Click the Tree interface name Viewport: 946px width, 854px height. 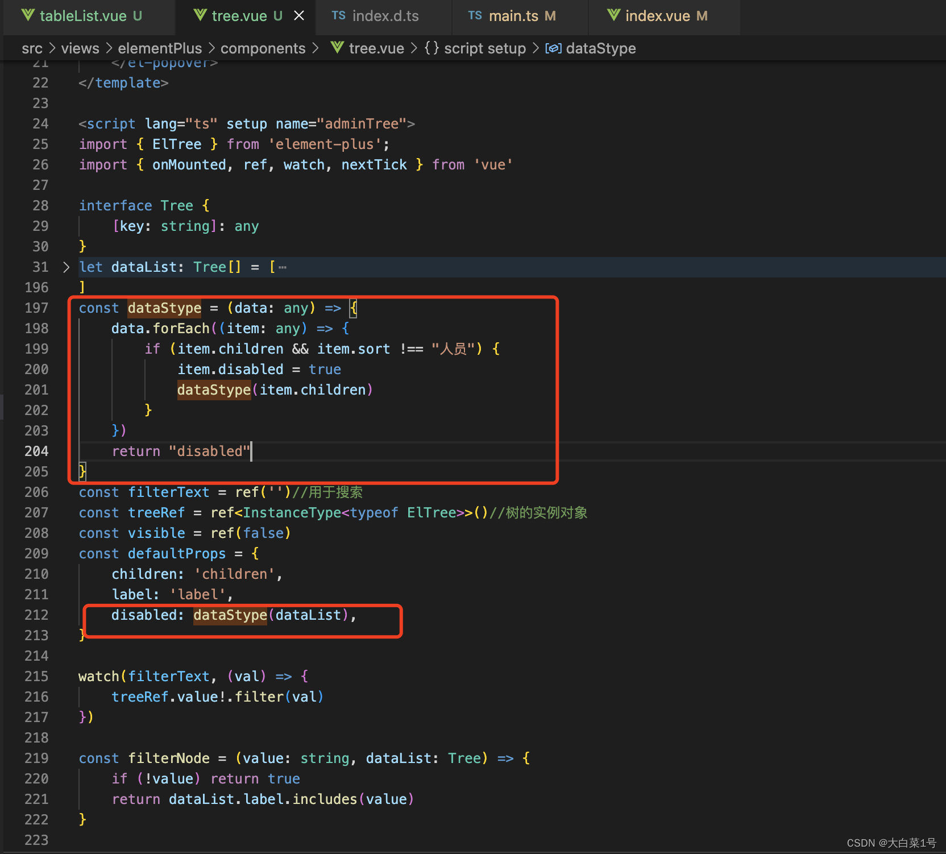click(x=177, y=206)
